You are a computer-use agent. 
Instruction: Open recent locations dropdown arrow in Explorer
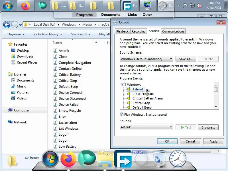[20, 25]
